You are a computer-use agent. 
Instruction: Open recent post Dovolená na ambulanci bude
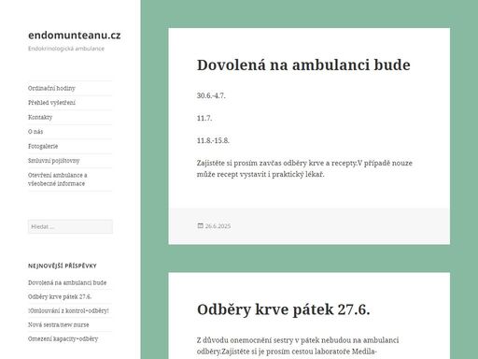[x=67, y=282]
